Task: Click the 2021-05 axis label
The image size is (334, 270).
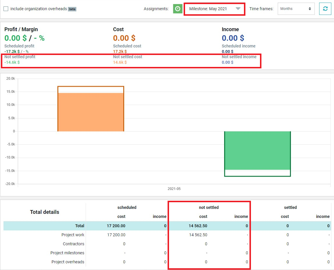Action: (x=174, y=189)
